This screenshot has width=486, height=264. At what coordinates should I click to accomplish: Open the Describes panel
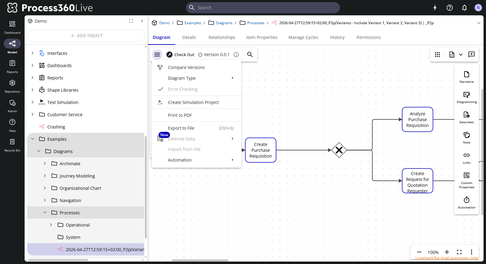[467, 117]
